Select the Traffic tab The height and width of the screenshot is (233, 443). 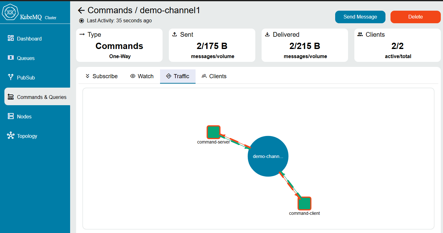(178, 76)
